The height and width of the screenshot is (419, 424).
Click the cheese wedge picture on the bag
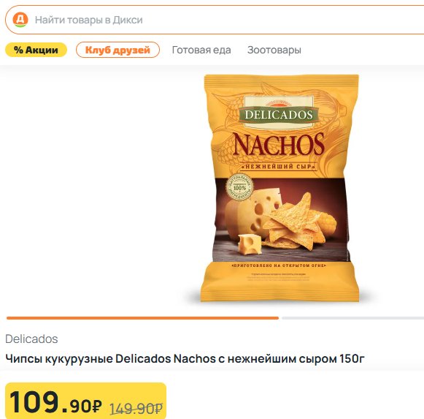[250, 214]
